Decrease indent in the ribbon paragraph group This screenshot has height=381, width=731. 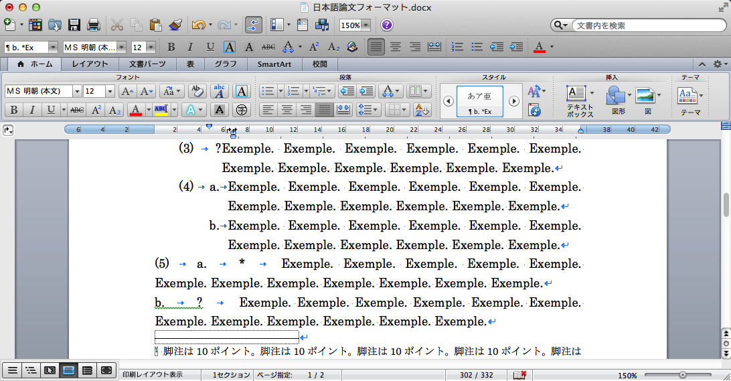pos(347,92)
